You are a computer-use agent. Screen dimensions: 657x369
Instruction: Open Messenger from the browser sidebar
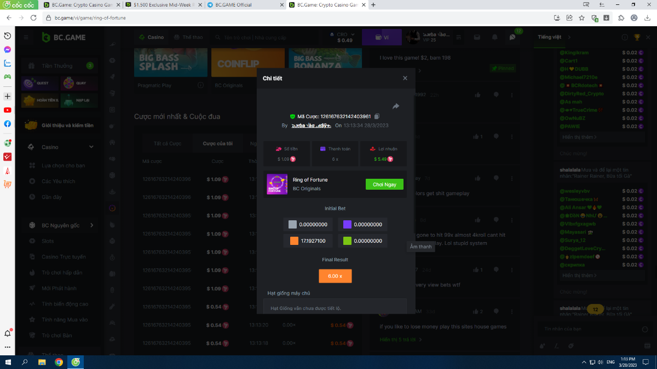click(x=8, y=49)
